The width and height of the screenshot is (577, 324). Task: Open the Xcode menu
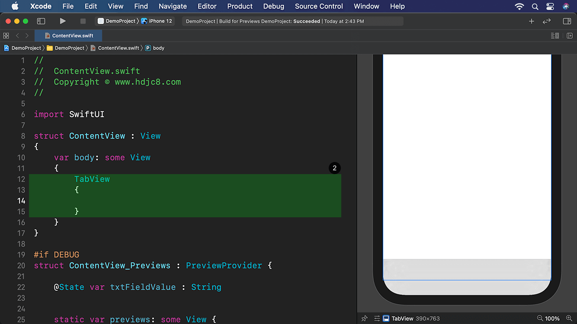click(x=41, y=6)
